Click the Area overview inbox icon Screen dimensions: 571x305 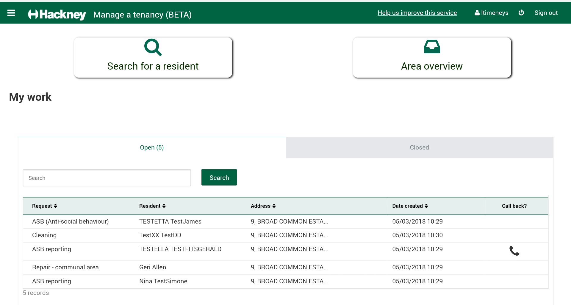(x=432, y=47)
